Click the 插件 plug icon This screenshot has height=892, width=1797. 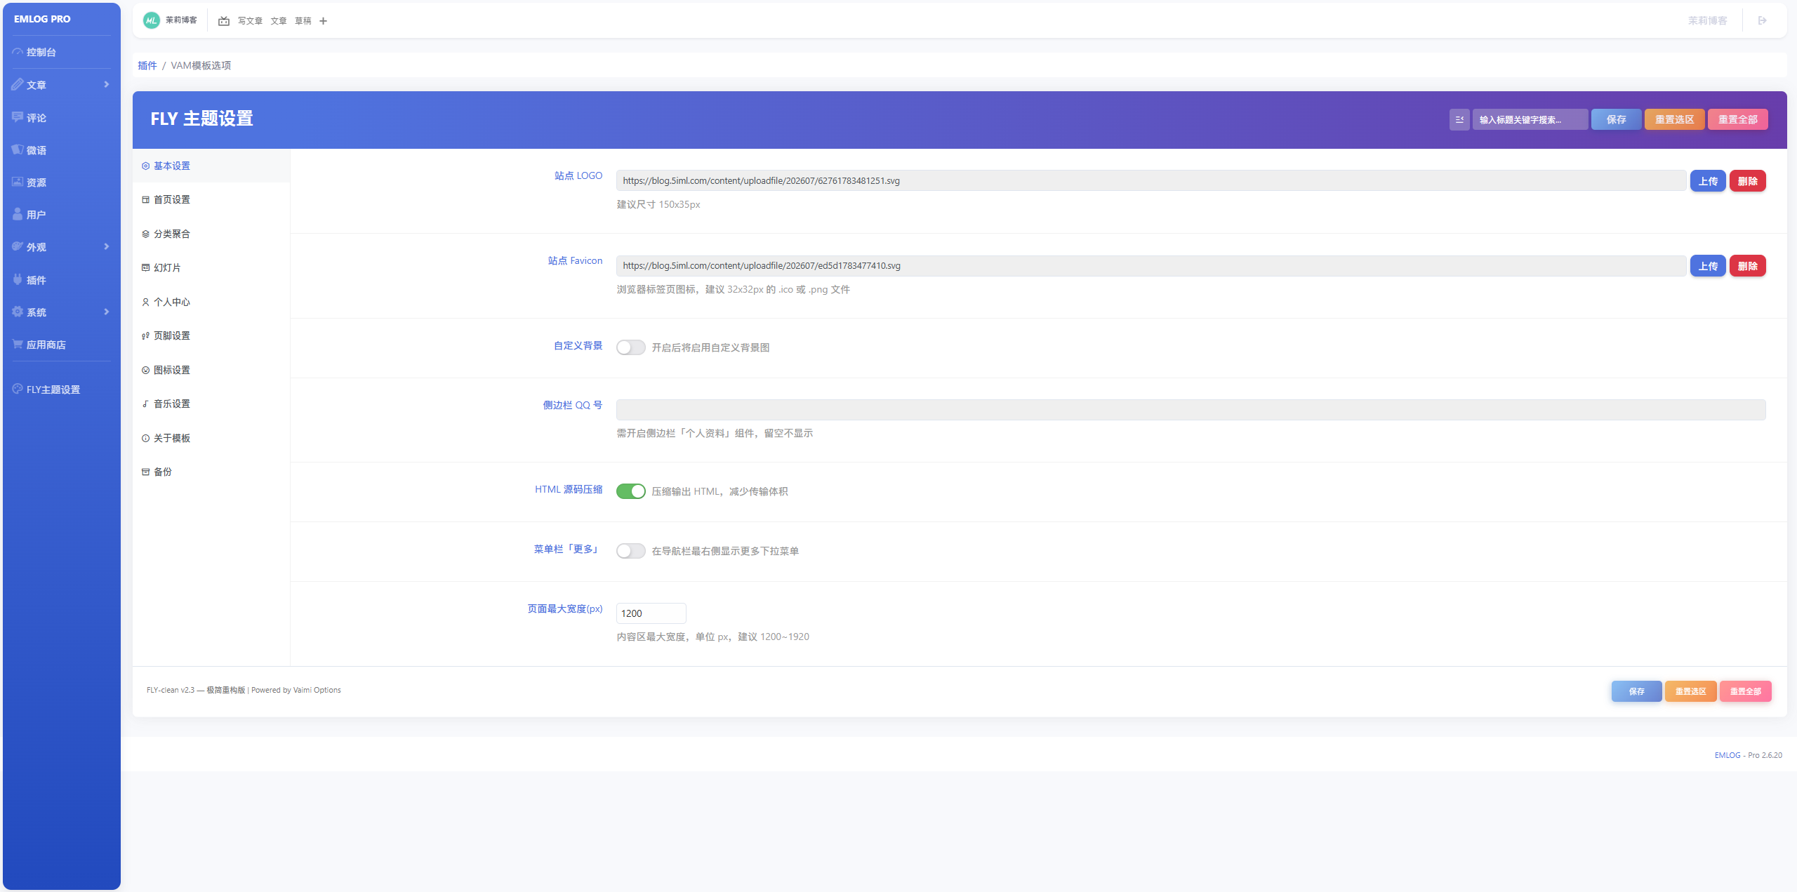tap(18, 279)
